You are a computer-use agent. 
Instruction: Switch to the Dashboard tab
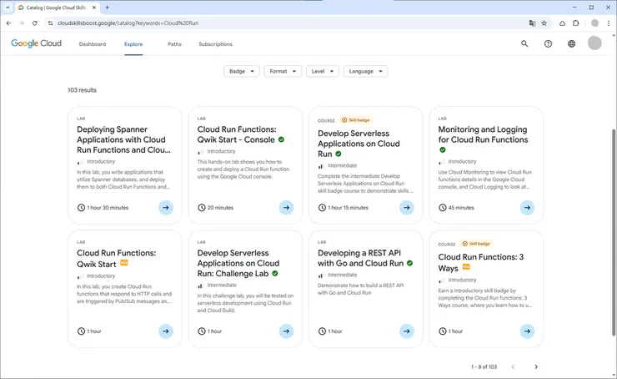(x=93, y=44)
